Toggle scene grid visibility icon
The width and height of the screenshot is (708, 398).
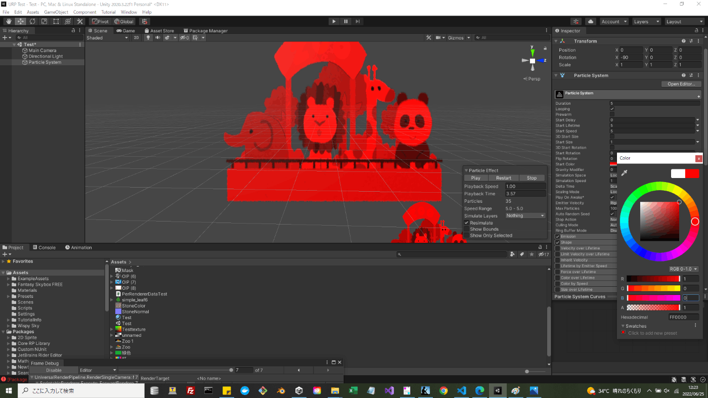195,37
